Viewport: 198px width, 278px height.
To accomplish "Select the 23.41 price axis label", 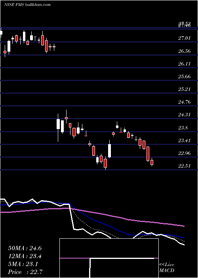I will 185,141.
